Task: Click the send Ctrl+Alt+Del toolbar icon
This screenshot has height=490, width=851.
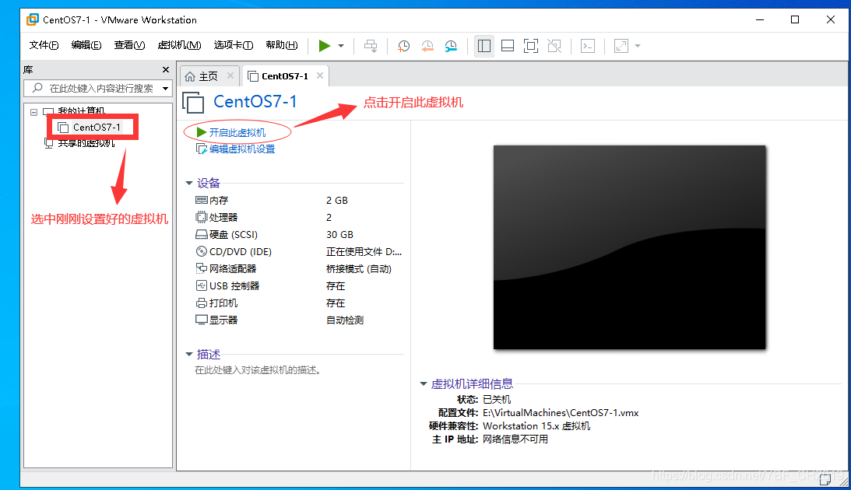Action: (x=371, y=46)
